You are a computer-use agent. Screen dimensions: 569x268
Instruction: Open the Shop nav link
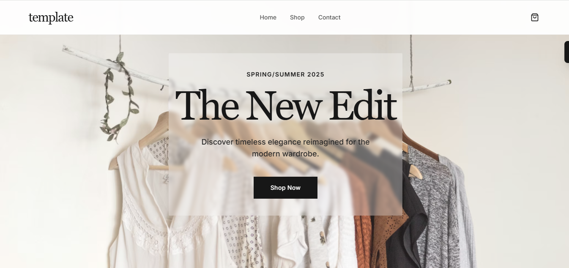[297, 17]
